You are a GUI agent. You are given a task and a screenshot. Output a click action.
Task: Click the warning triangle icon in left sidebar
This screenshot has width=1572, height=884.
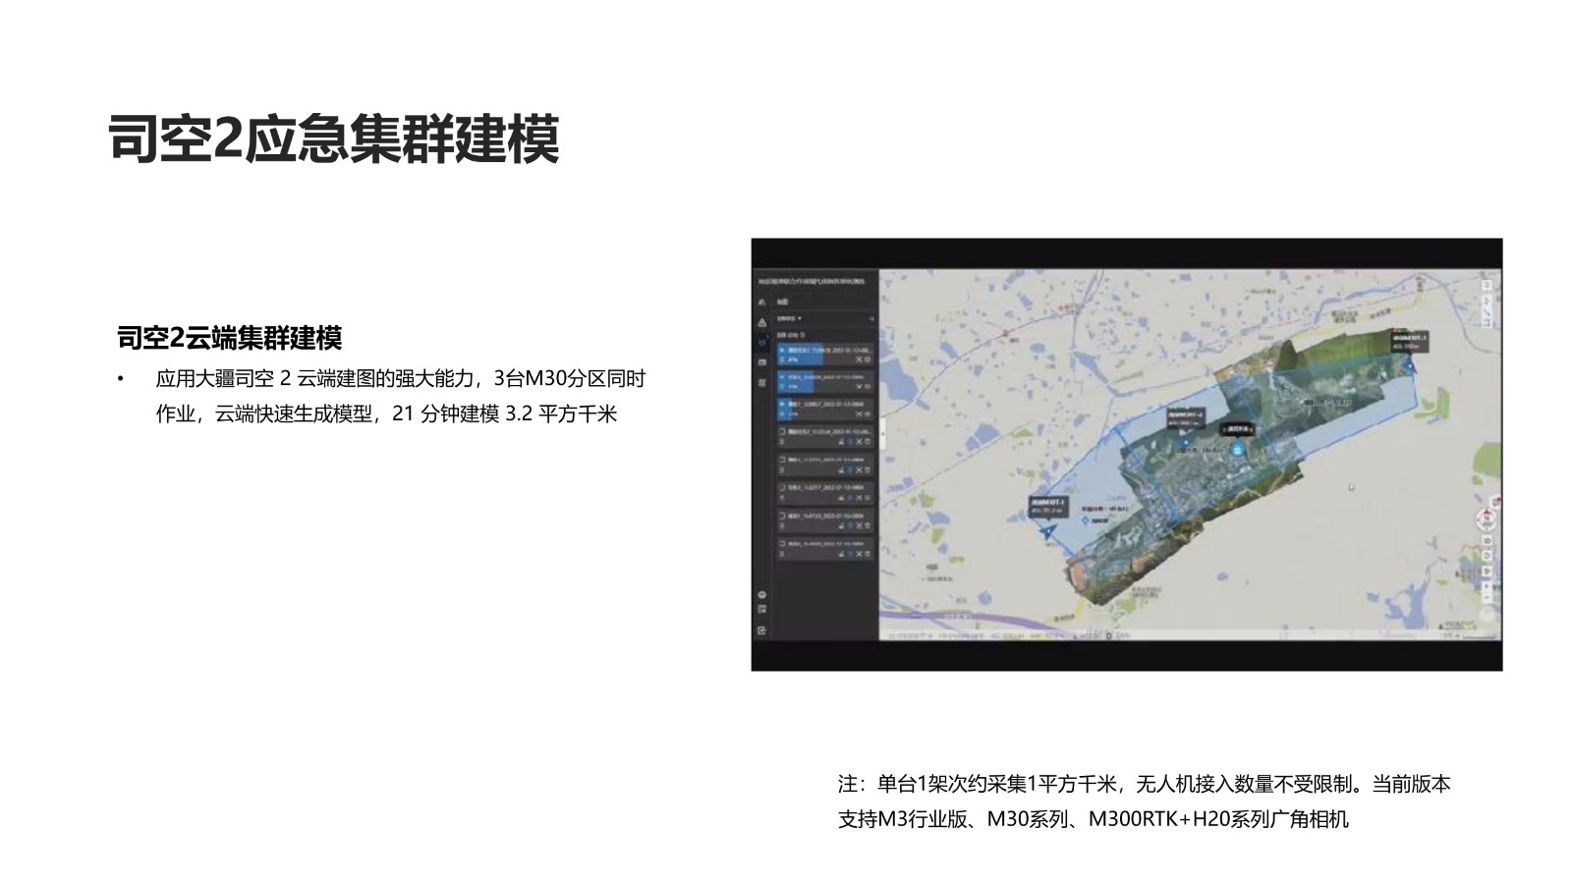coord(762,323)
